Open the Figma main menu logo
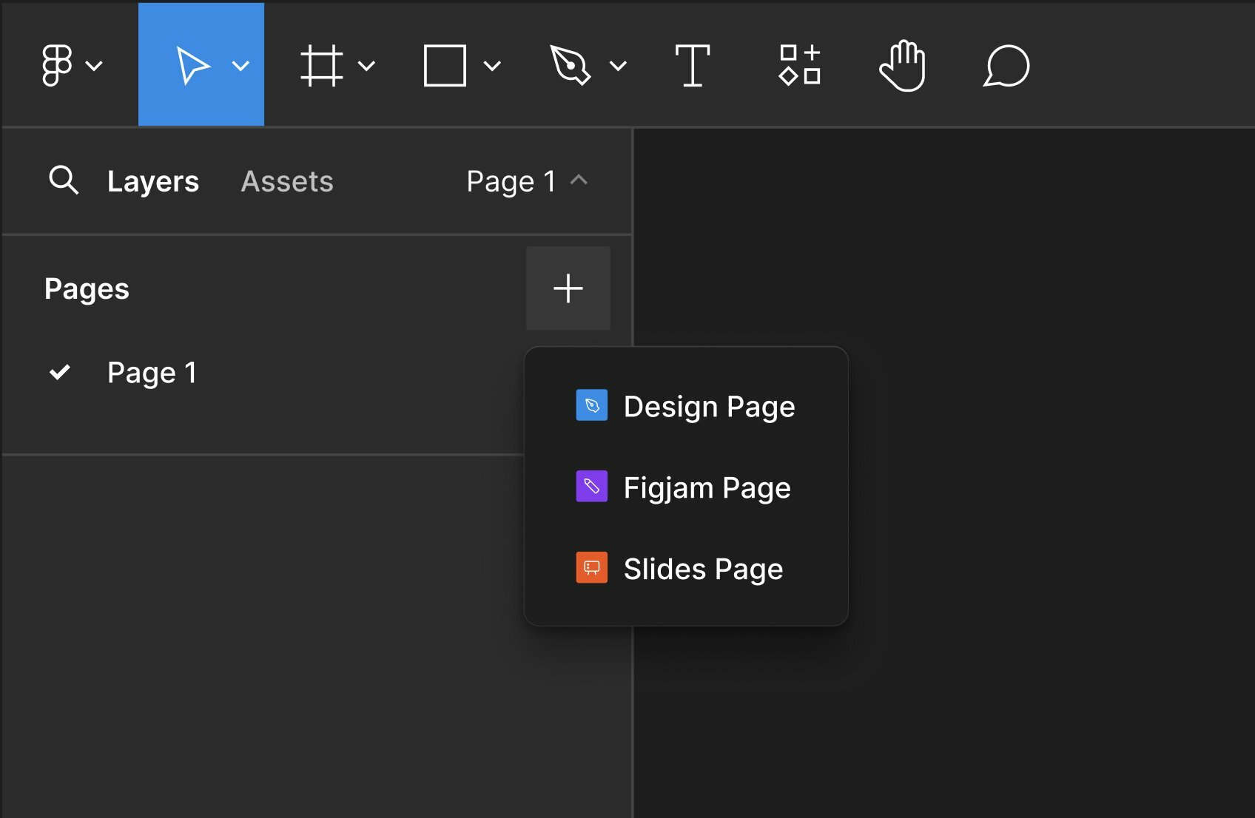This screenshot has height=818, width=1255. (x=56, y=65)
